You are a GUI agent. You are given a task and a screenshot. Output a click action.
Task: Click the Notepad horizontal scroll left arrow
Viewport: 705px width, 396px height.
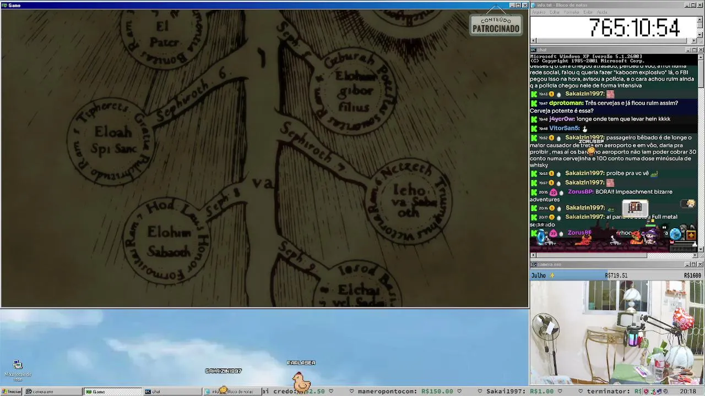pos(533,41)
